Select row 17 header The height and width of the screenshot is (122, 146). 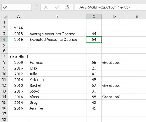point(4,114)
